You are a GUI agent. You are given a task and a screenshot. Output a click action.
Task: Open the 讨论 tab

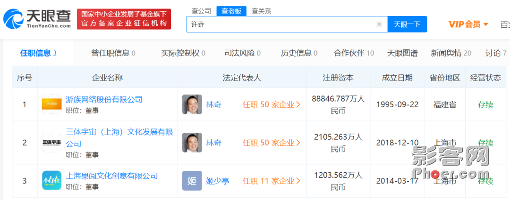pyautogui.click(x=496, y=53)
